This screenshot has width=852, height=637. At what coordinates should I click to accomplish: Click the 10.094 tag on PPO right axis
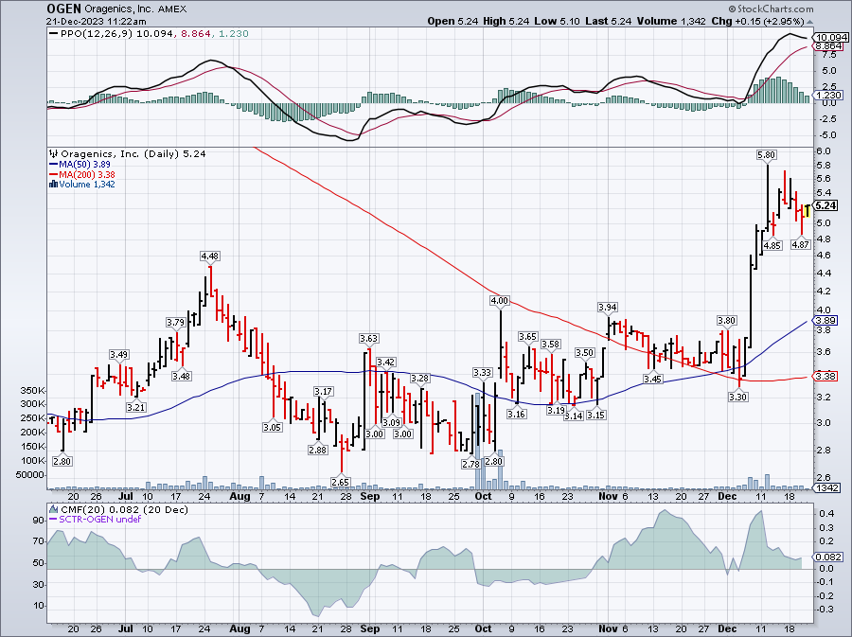tap(832, 38)
